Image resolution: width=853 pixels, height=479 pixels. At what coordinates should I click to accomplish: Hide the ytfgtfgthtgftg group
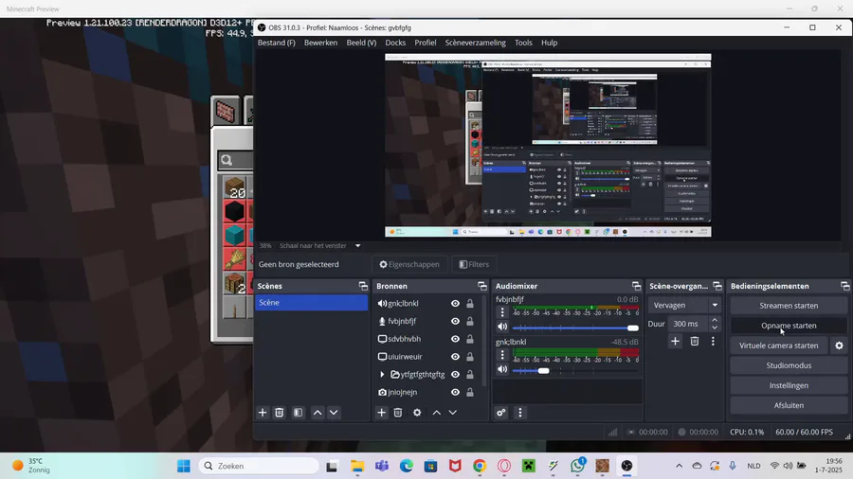[x=455, y=375]
